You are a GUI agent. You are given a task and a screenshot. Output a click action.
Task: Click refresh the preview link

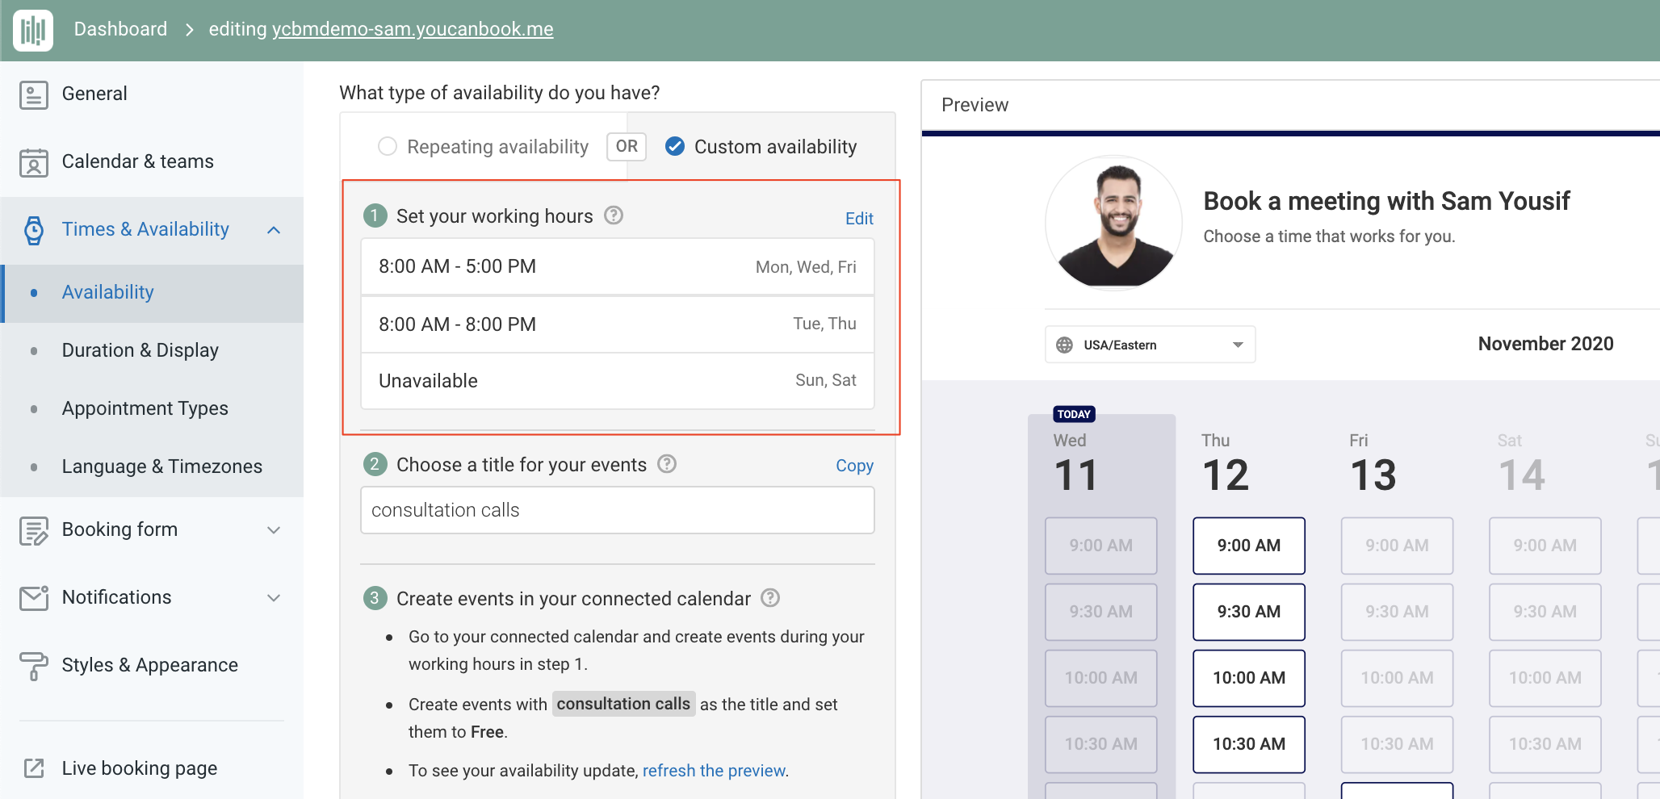(715, 771)
